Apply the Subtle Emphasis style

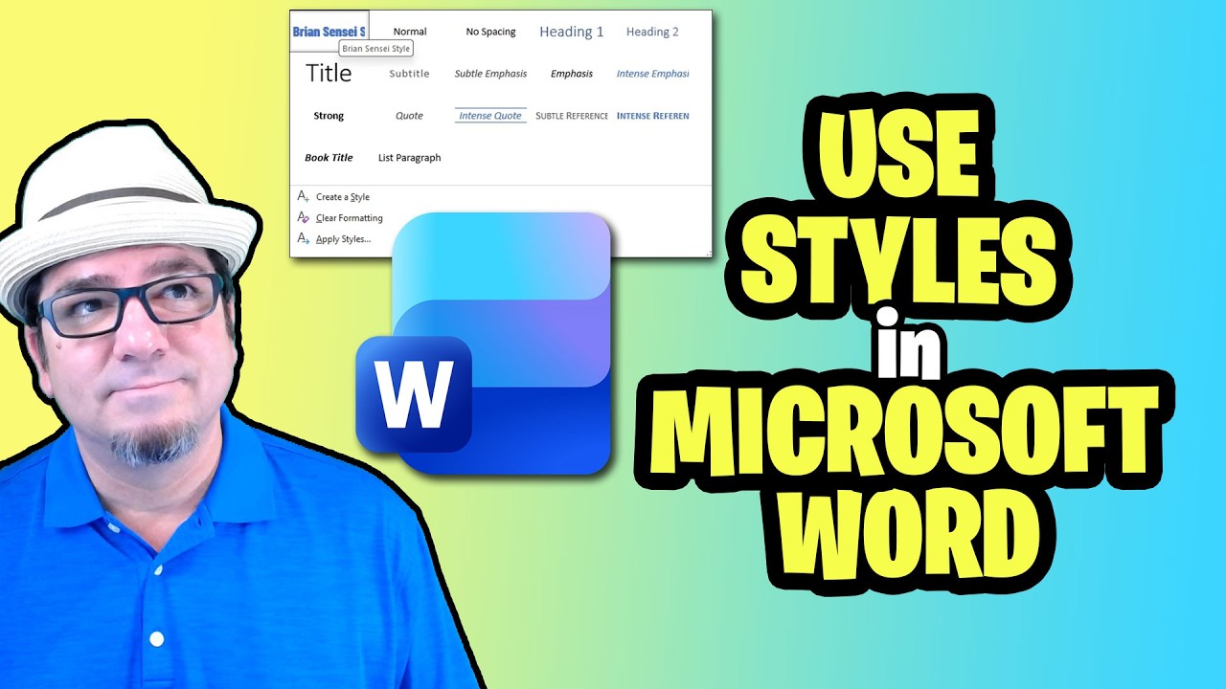click(x=490, y=74)
